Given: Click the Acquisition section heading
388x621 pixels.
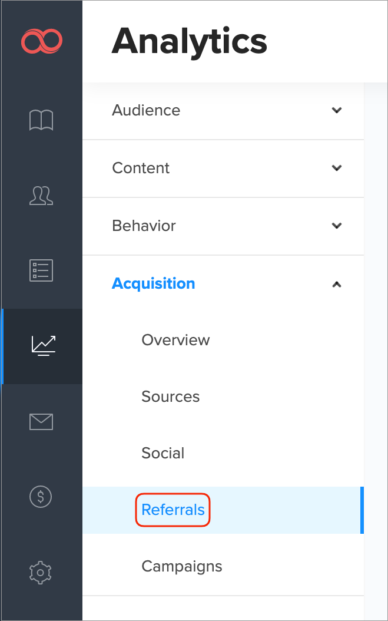Looking at the screenshot, I should point(153,283).
